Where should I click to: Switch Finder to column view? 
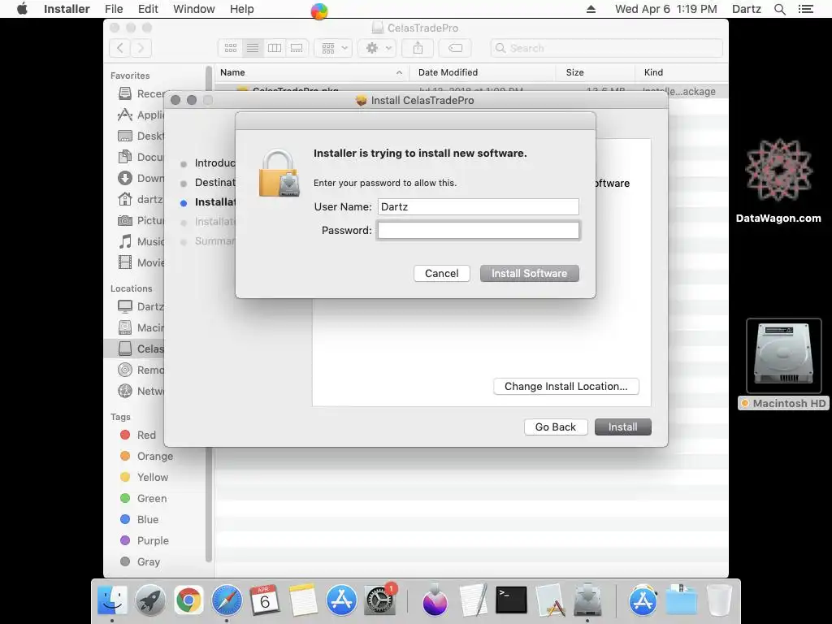(x=275, y=48)
